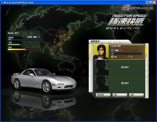Create a driver in the second slot
The width and height of the screenshot is (157, 122).
coord(125,67)
